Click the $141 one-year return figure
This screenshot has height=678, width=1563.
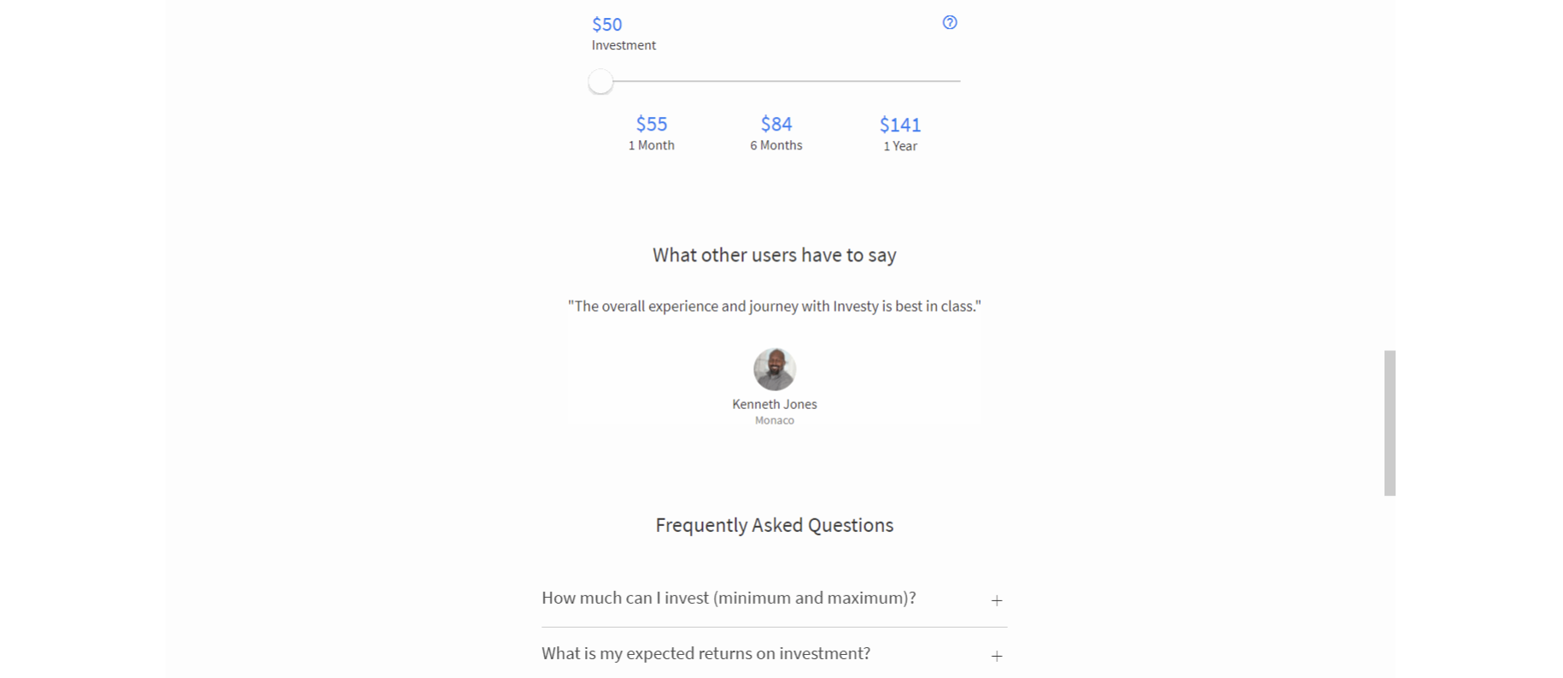[900, 125]
